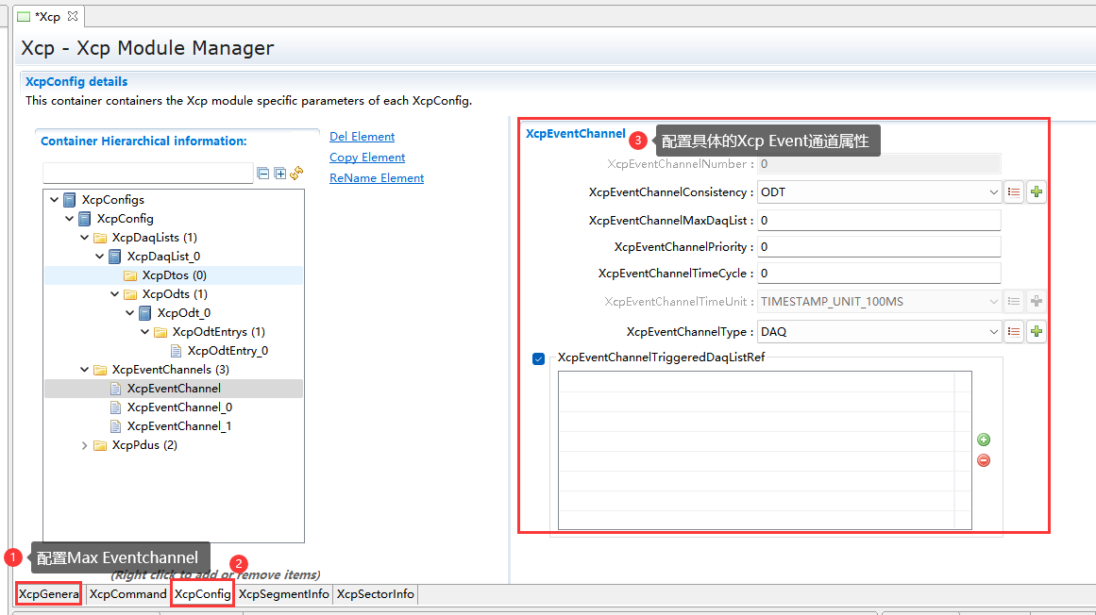Open the XcpEventChannelType dropdown
The width and height of the screenshot is (1096, 615).
pyautogui.click(x=993, y=332)
